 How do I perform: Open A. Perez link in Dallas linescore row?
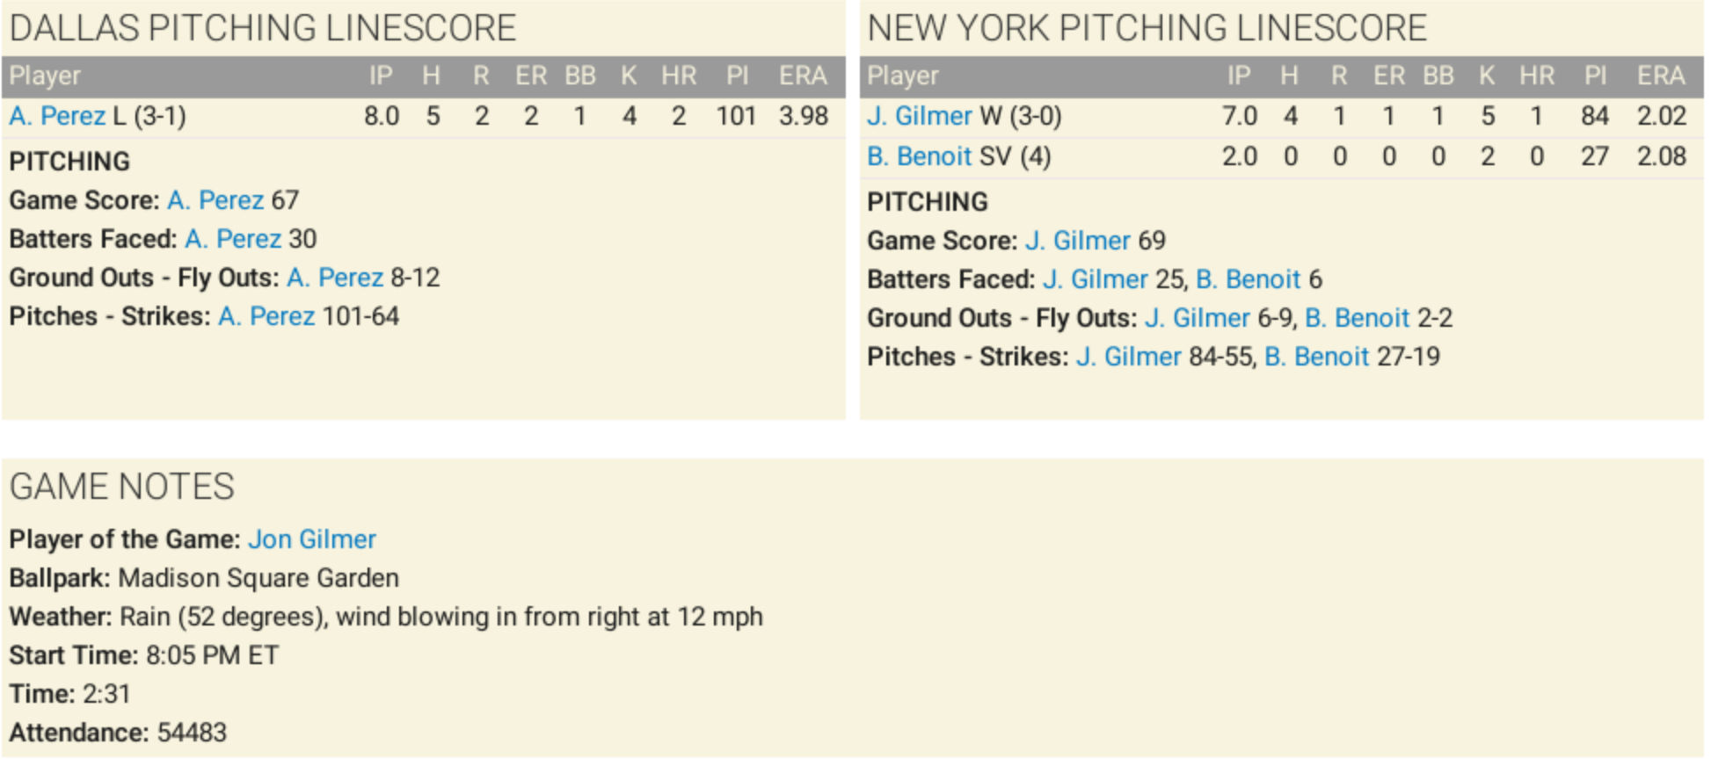57,116
